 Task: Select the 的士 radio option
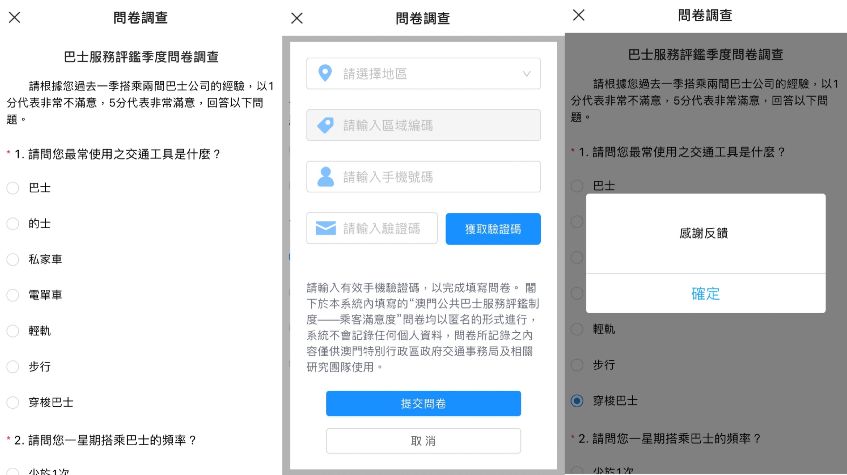tap(13, 224)
